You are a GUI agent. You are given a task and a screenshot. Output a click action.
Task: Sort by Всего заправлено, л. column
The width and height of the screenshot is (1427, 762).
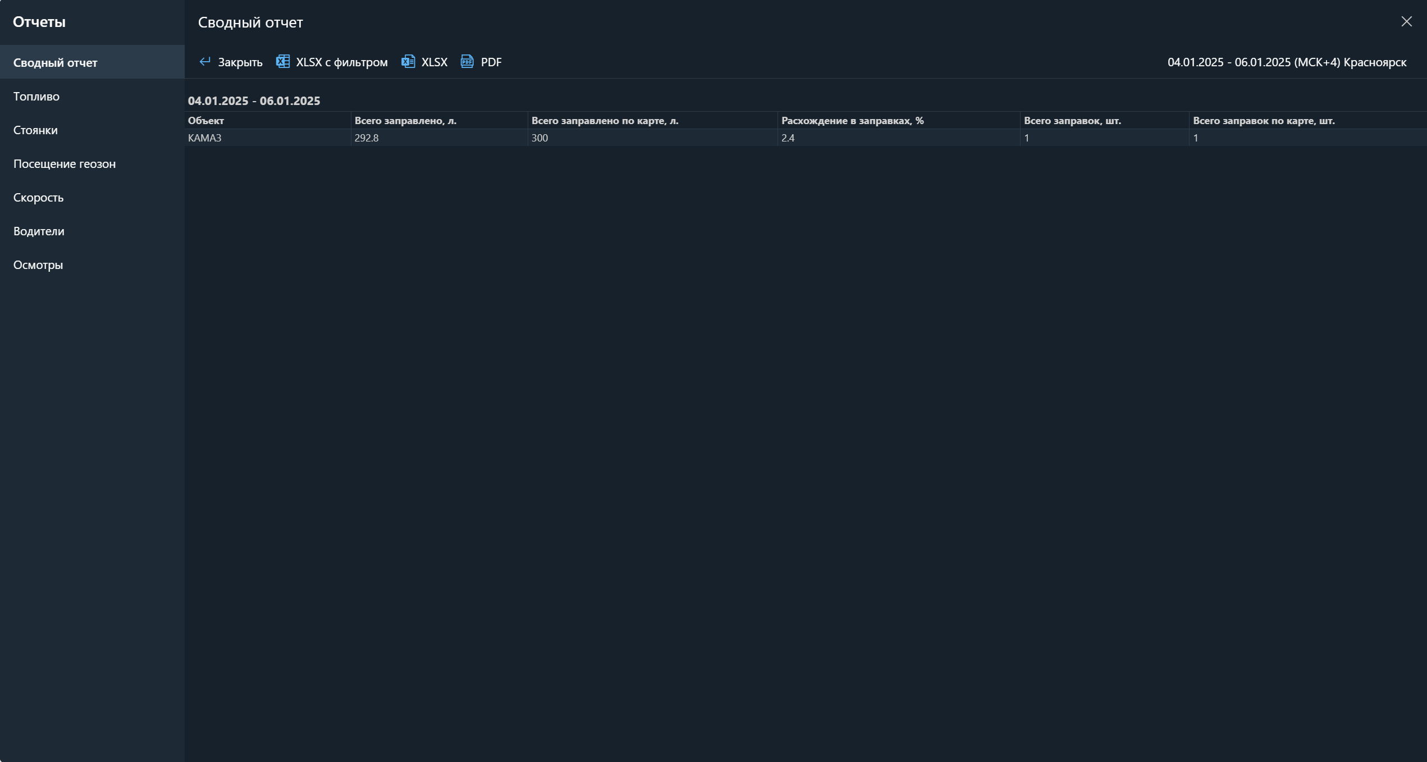pyautogui.click(x=405, y=121)
